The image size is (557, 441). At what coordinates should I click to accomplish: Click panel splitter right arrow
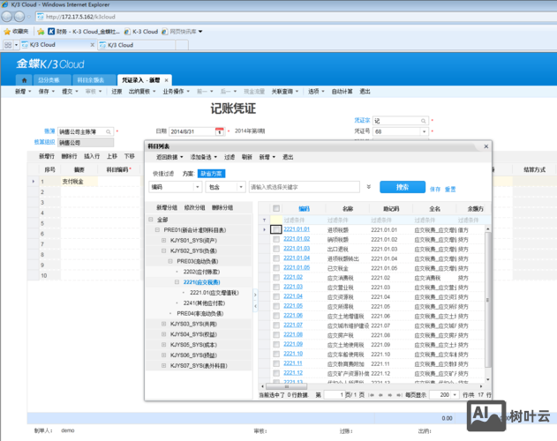pos(255,295)
